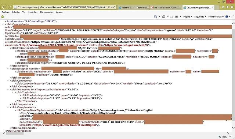235x139 pixels.
Task: Refresh the page with the reload icon
Action: [x=114, y=7]
